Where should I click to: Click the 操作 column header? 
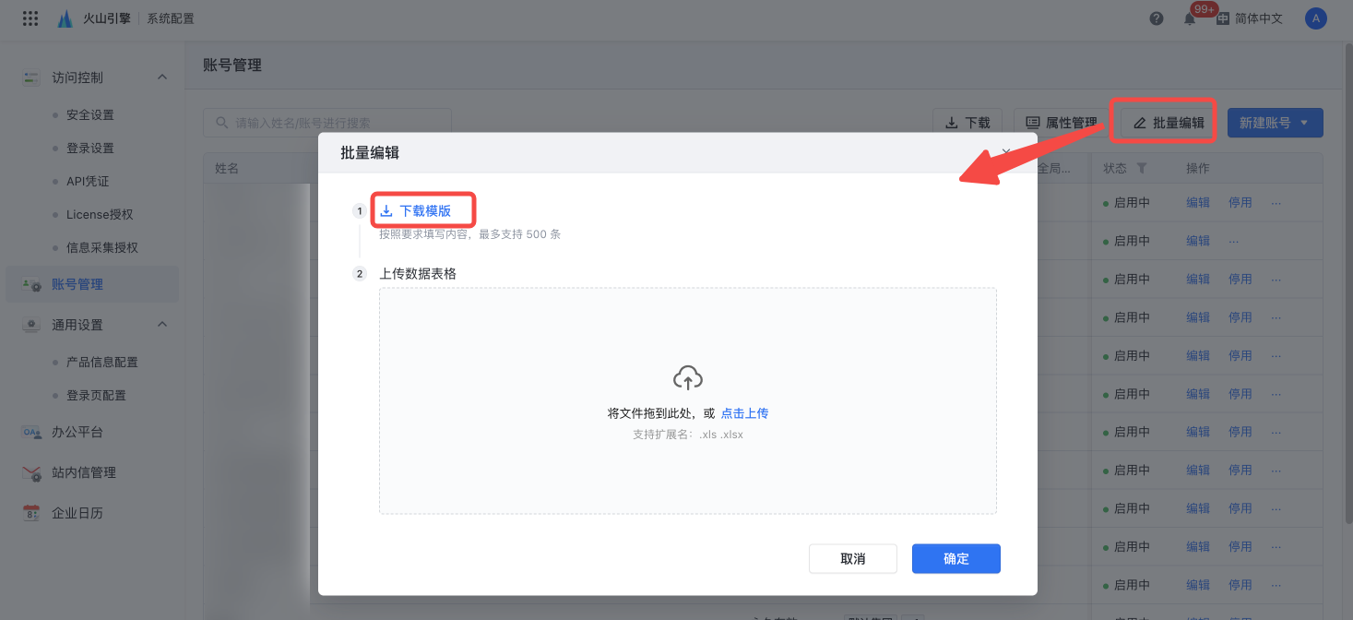[1197, 169]
